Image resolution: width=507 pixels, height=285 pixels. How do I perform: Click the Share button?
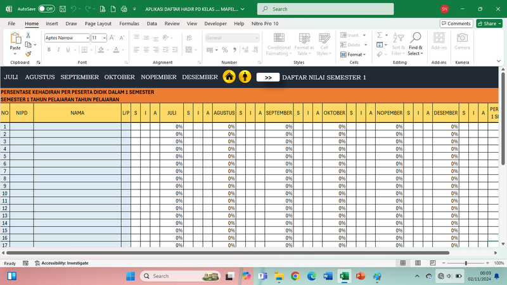click(x=489, y=23)
